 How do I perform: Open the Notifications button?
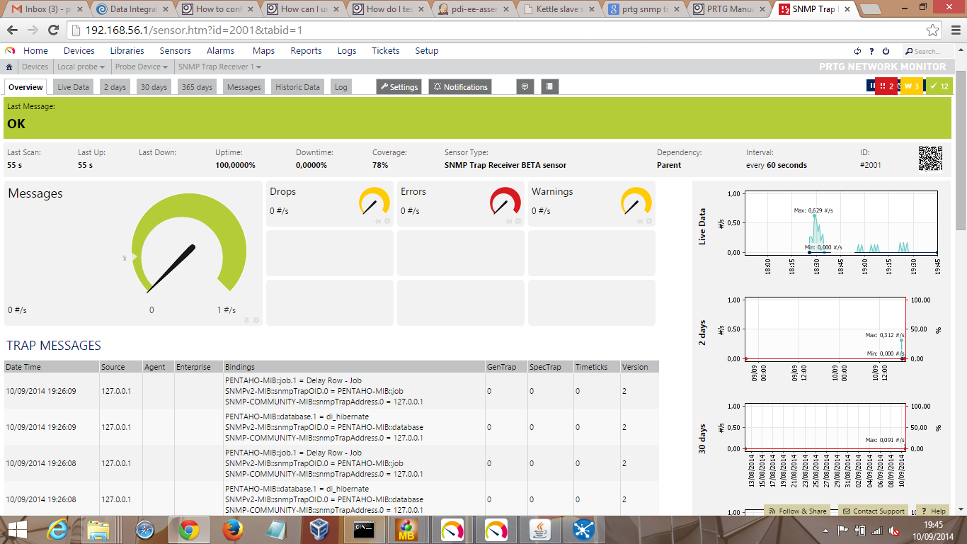tap(460, 87)
